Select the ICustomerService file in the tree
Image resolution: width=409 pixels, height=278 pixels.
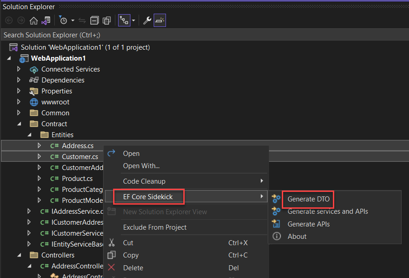click(x=78, y=233)
